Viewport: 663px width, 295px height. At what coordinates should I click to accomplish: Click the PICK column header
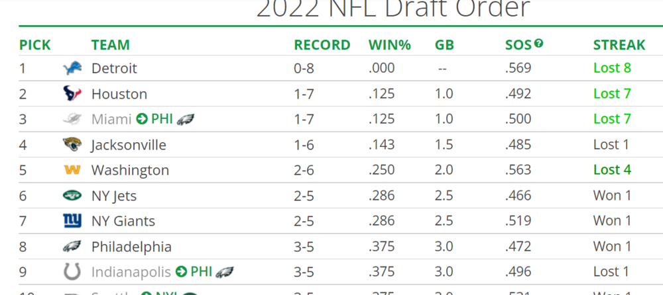pos(35,45)
